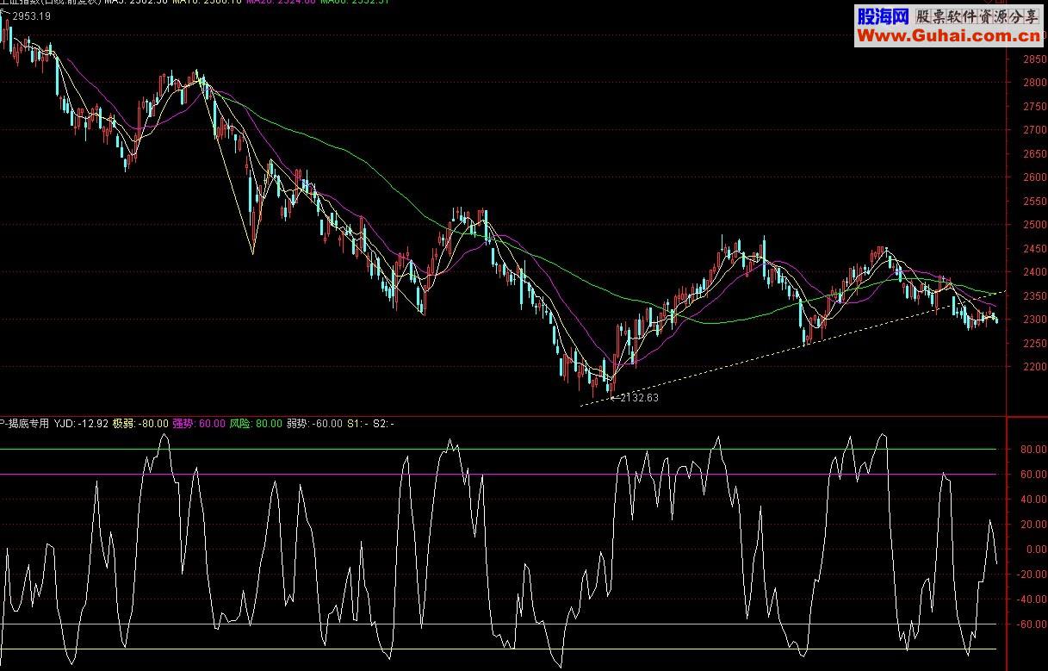Click the green 风险: 80.00 label
Viewport: 1048px width, 671px height.
click(256, 424)
